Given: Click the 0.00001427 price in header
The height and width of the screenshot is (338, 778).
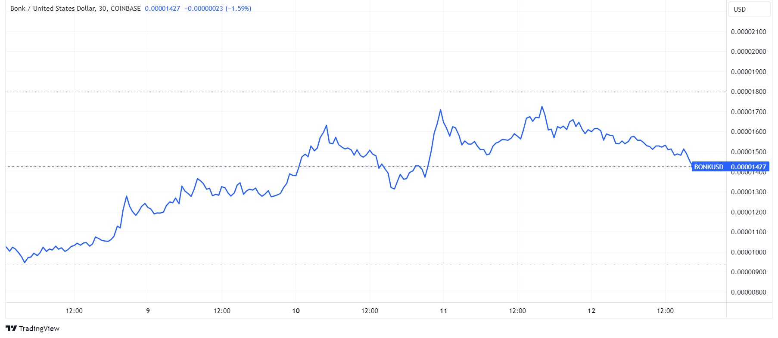Looking at the screenshot, I should pos(162,9).
